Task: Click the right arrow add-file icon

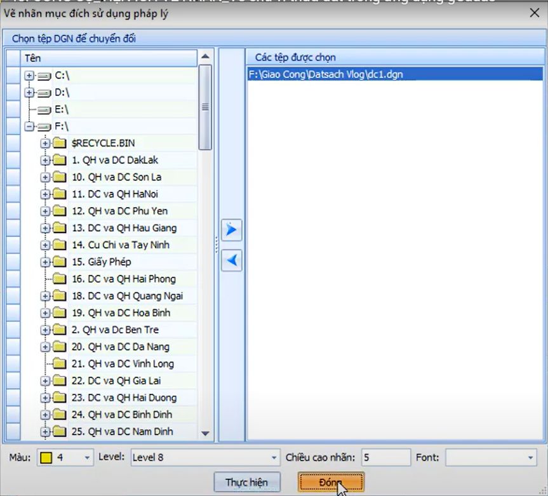Action: (x=232, y=230)
